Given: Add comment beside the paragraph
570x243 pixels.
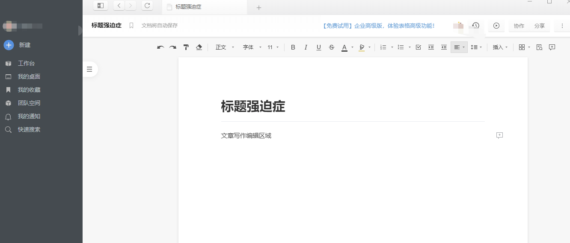Looking at the screenshot, I should click(499, 135).
